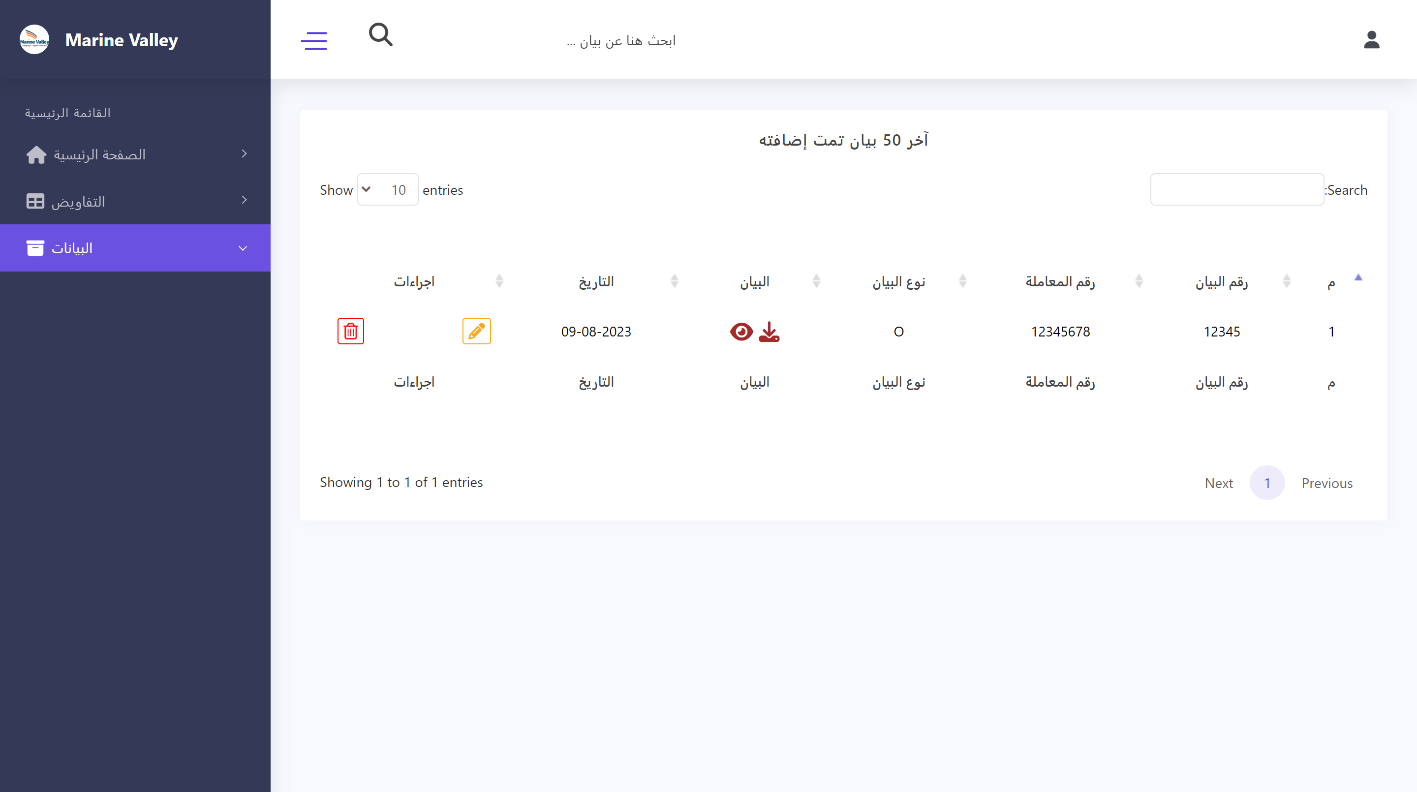Open the hamburger navigation menu
Image resolution: width=1417 pixels, height=792 pixels.
(x=314, y=40)
